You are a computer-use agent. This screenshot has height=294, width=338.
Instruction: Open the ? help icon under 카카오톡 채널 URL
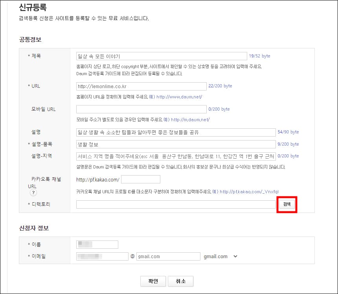coord(33,192)
